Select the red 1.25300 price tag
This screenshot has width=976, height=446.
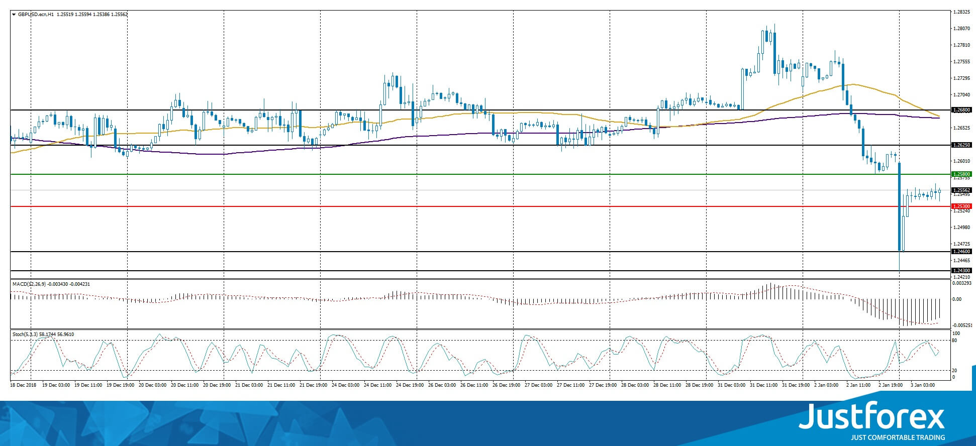(962, 206)
